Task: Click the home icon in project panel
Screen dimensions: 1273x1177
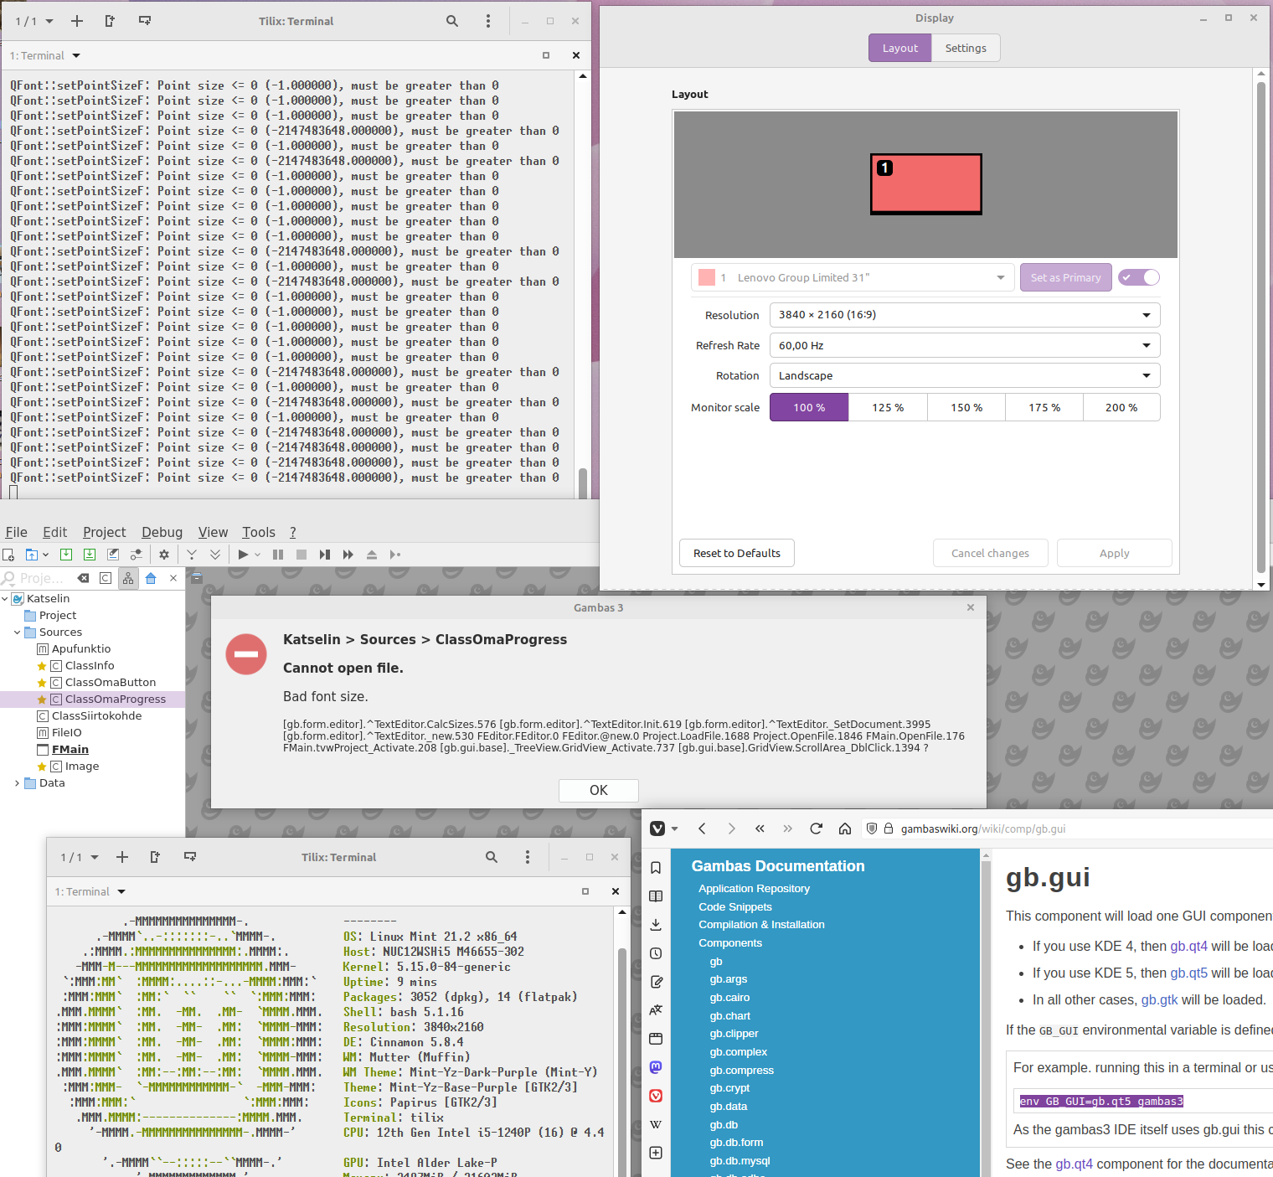Action: [x=151, y=578]
